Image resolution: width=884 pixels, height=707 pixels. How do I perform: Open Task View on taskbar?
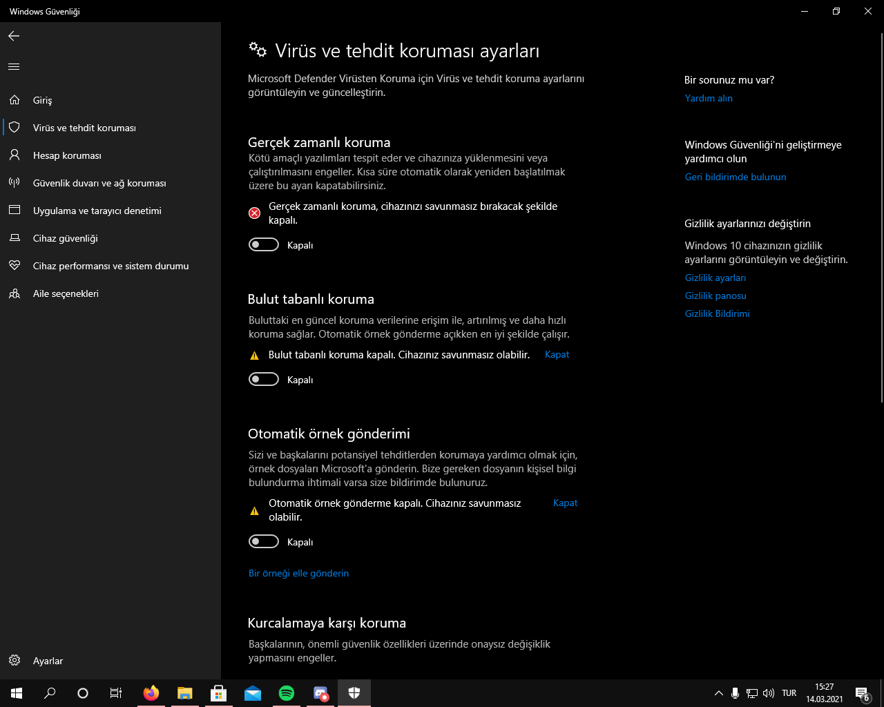coord(116,693)
